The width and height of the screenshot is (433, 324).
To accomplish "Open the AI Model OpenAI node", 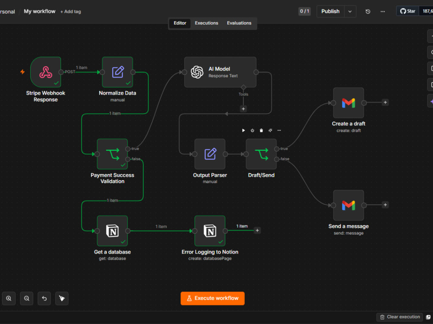I will pyautogui.click(x=220, y=72).
